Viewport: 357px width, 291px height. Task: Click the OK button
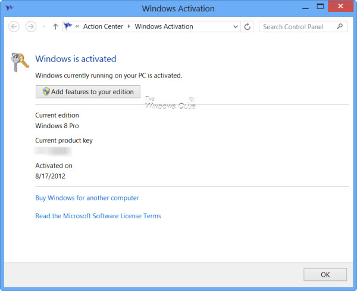pos(325,274)
